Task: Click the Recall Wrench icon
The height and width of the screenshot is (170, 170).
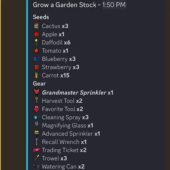Action: tap(37, 141)
